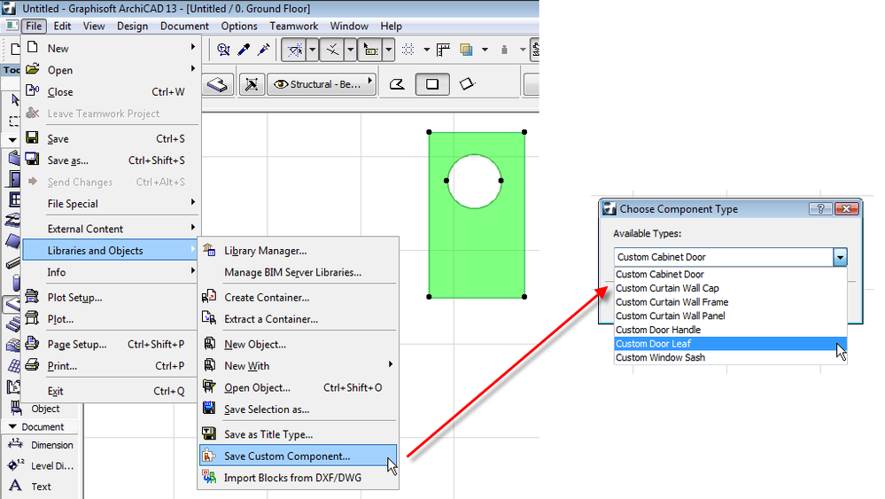Choose Save Selection as... entry

299,409
